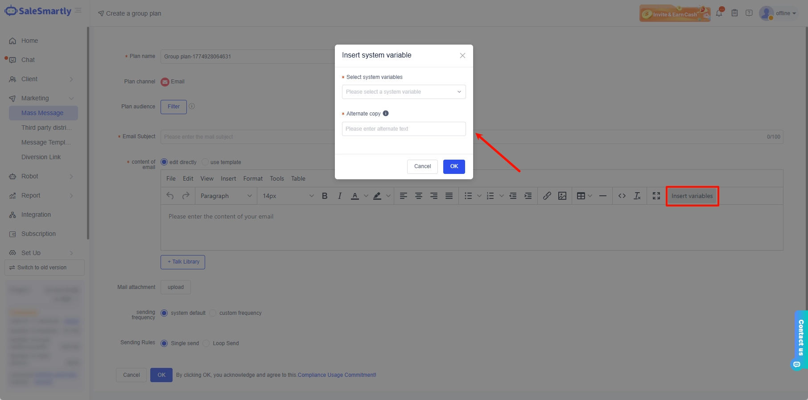Choose system default sending frequency

164,313
